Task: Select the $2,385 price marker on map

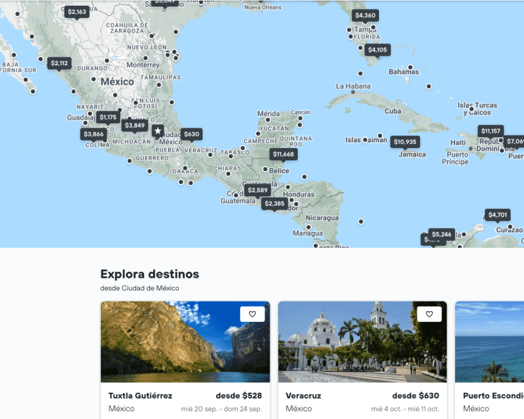Action: point(274,204)
